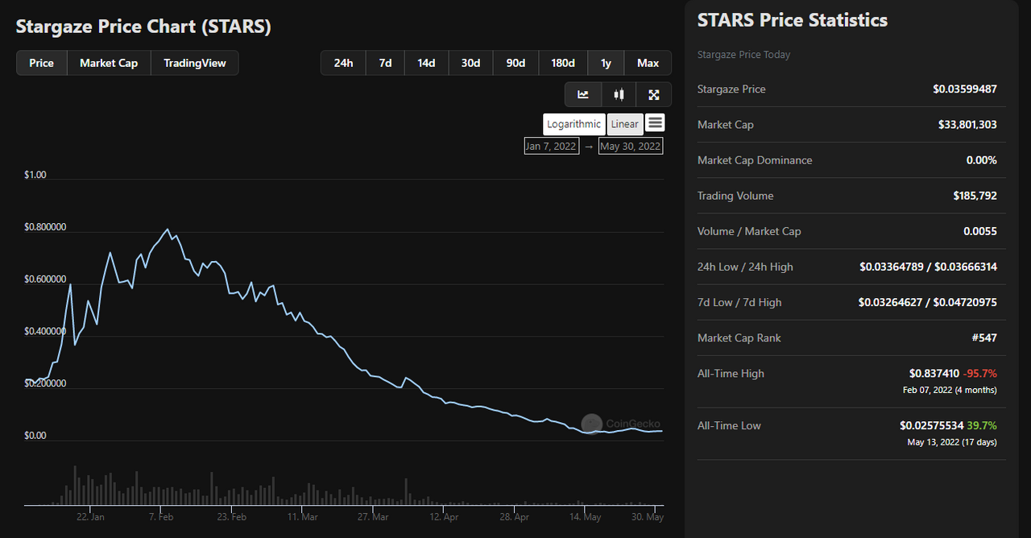The height and width of the screenshot is (538, 1031).
Task: Enable Linear scale
Action: [x=624, y=124]
